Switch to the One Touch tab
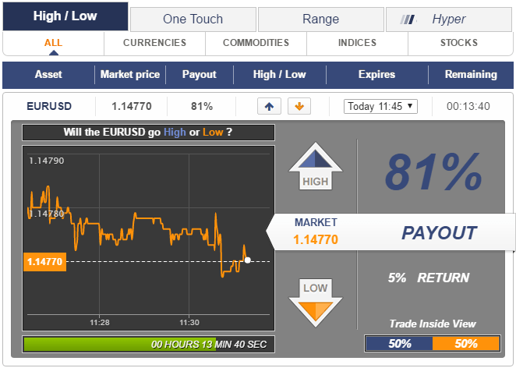The height and width of the screenshot is (368, 516). 193,19
